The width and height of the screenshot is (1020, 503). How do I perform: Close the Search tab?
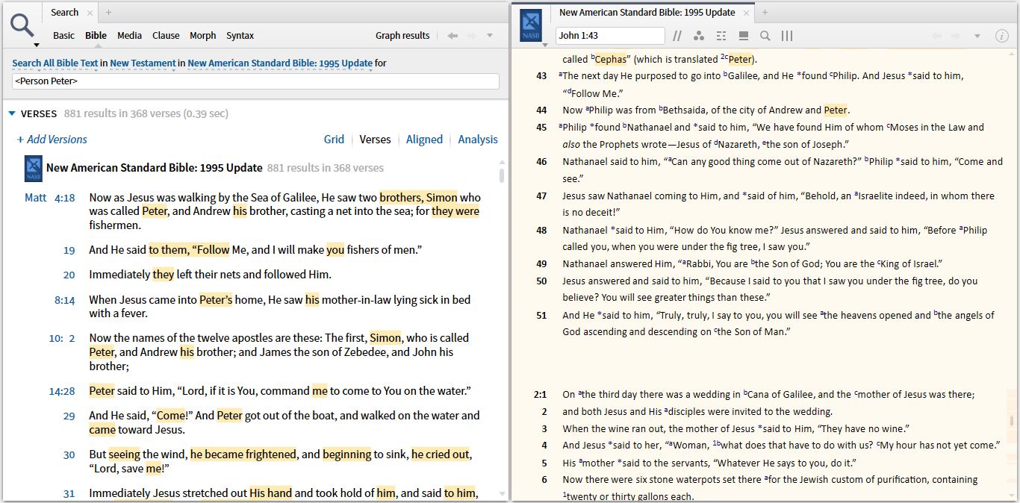pyautogui.click(x=90, y=13)
